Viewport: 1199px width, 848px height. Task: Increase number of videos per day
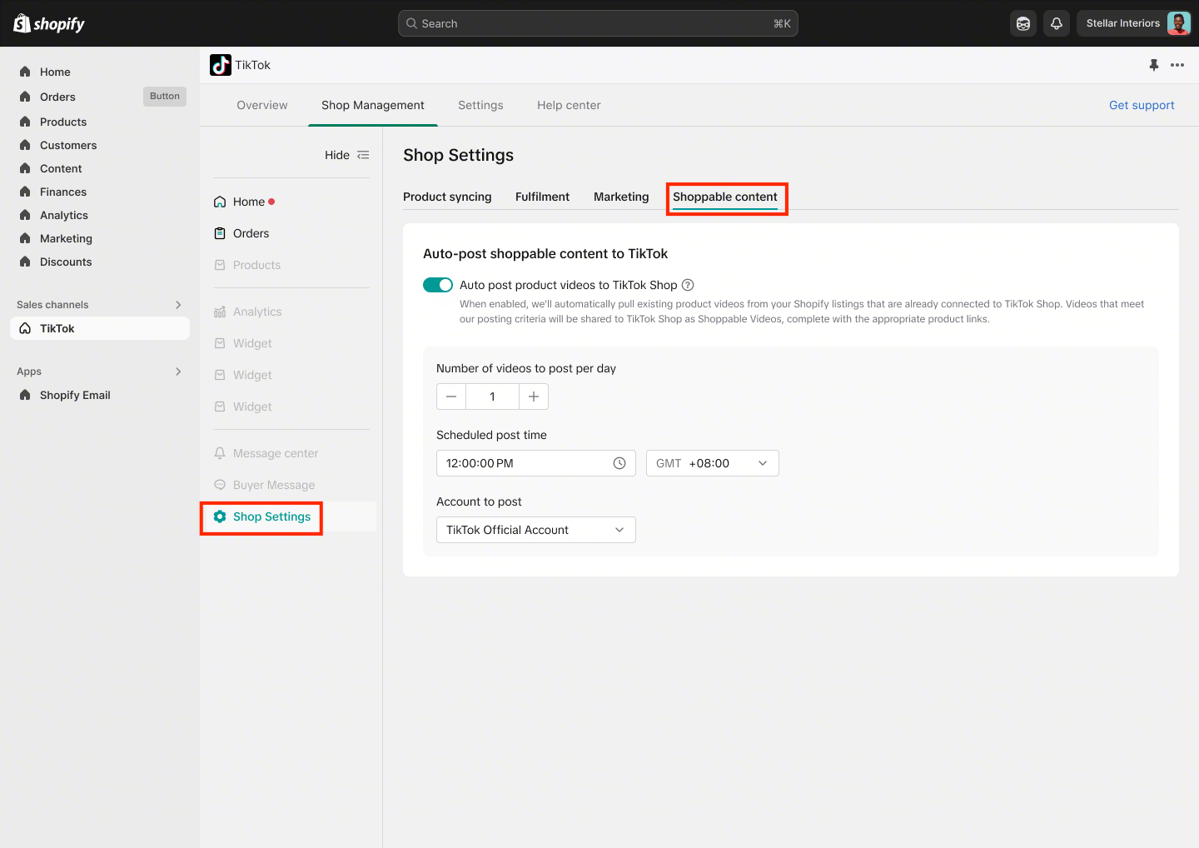(534, 397)
